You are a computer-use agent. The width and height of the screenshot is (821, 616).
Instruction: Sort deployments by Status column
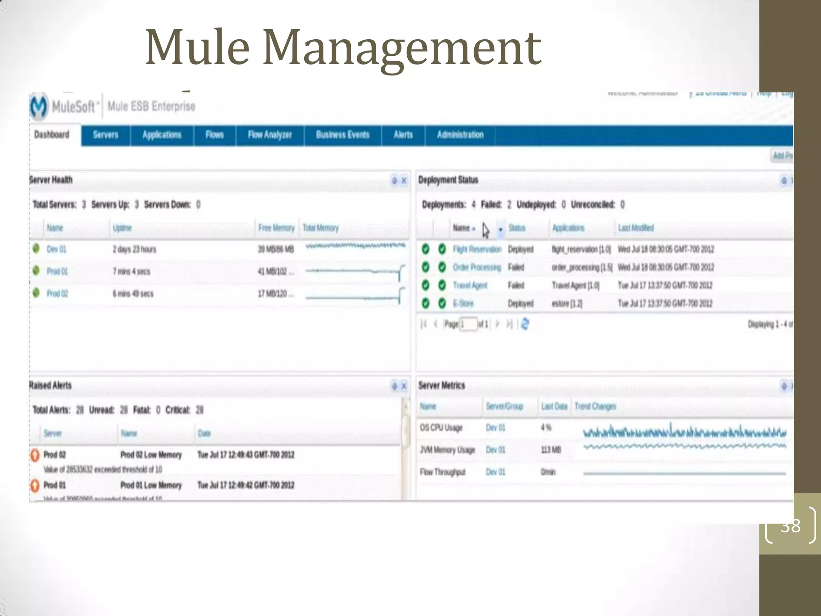click(x=517, y=228)
